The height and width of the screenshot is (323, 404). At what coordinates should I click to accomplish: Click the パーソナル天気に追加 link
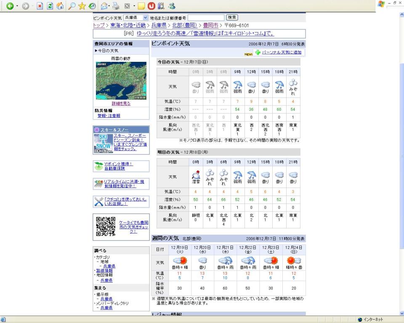(282, 52)
